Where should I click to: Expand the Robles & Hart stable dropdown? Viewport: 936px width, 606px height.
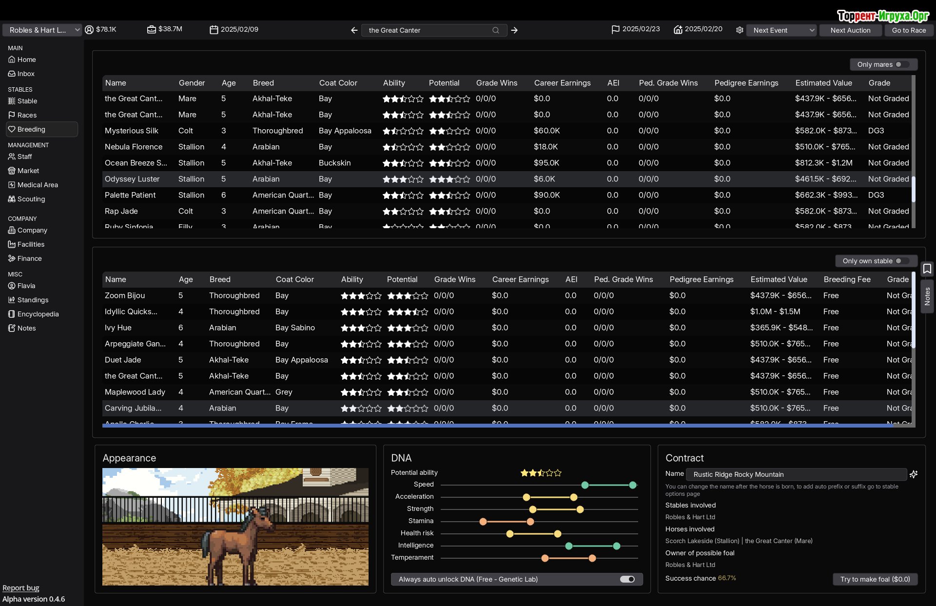(x=42, y=30)
